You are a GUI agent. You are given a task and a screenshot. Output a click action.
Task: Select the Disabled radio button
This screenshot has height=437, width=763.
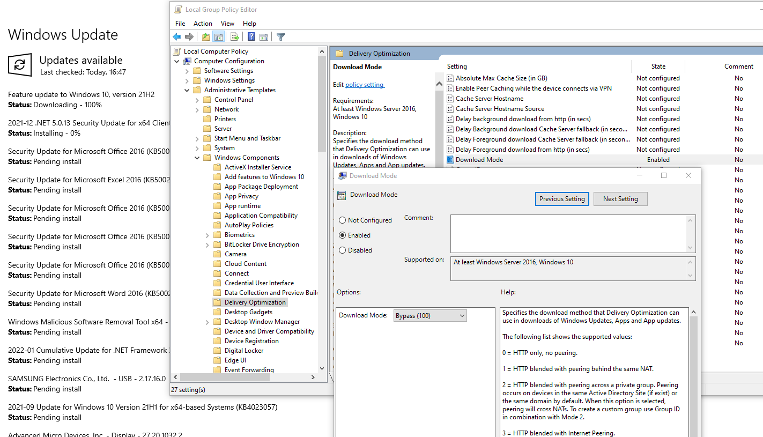[x=343, y=250]
